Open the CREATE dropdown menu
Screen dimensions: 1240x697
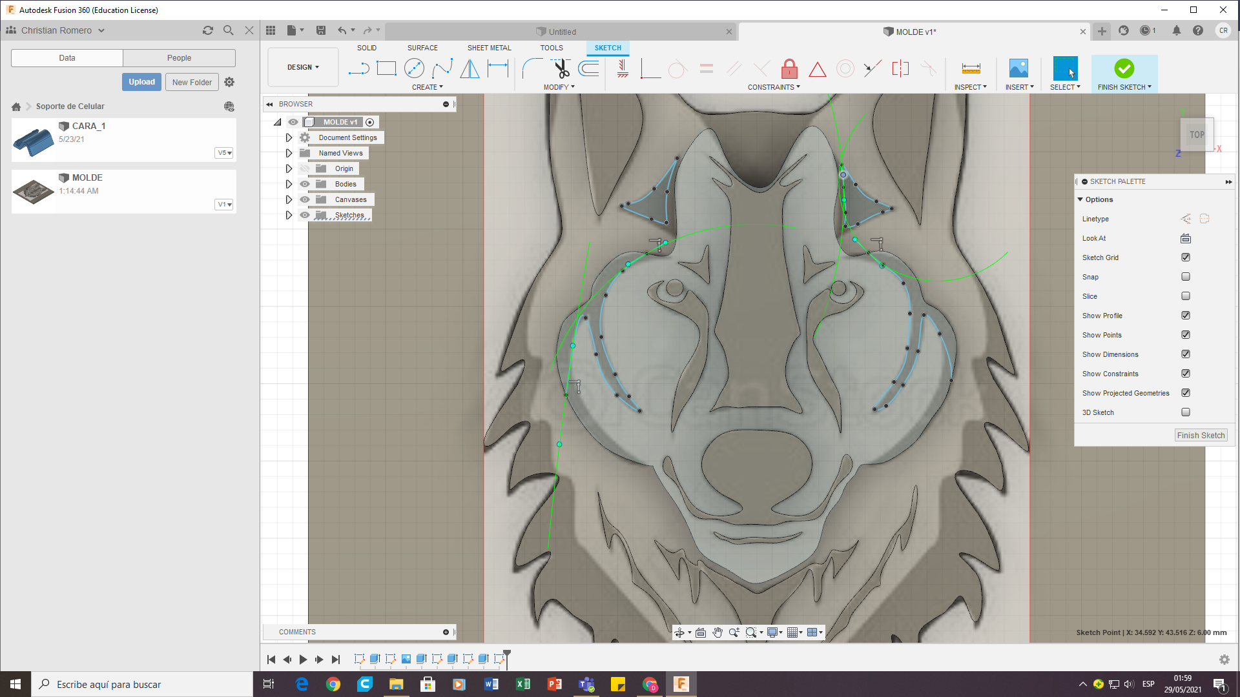[428, 87]
